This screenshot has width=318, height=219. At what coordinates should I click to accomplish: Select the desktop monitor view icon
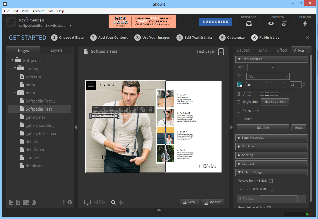click(87, 202)
